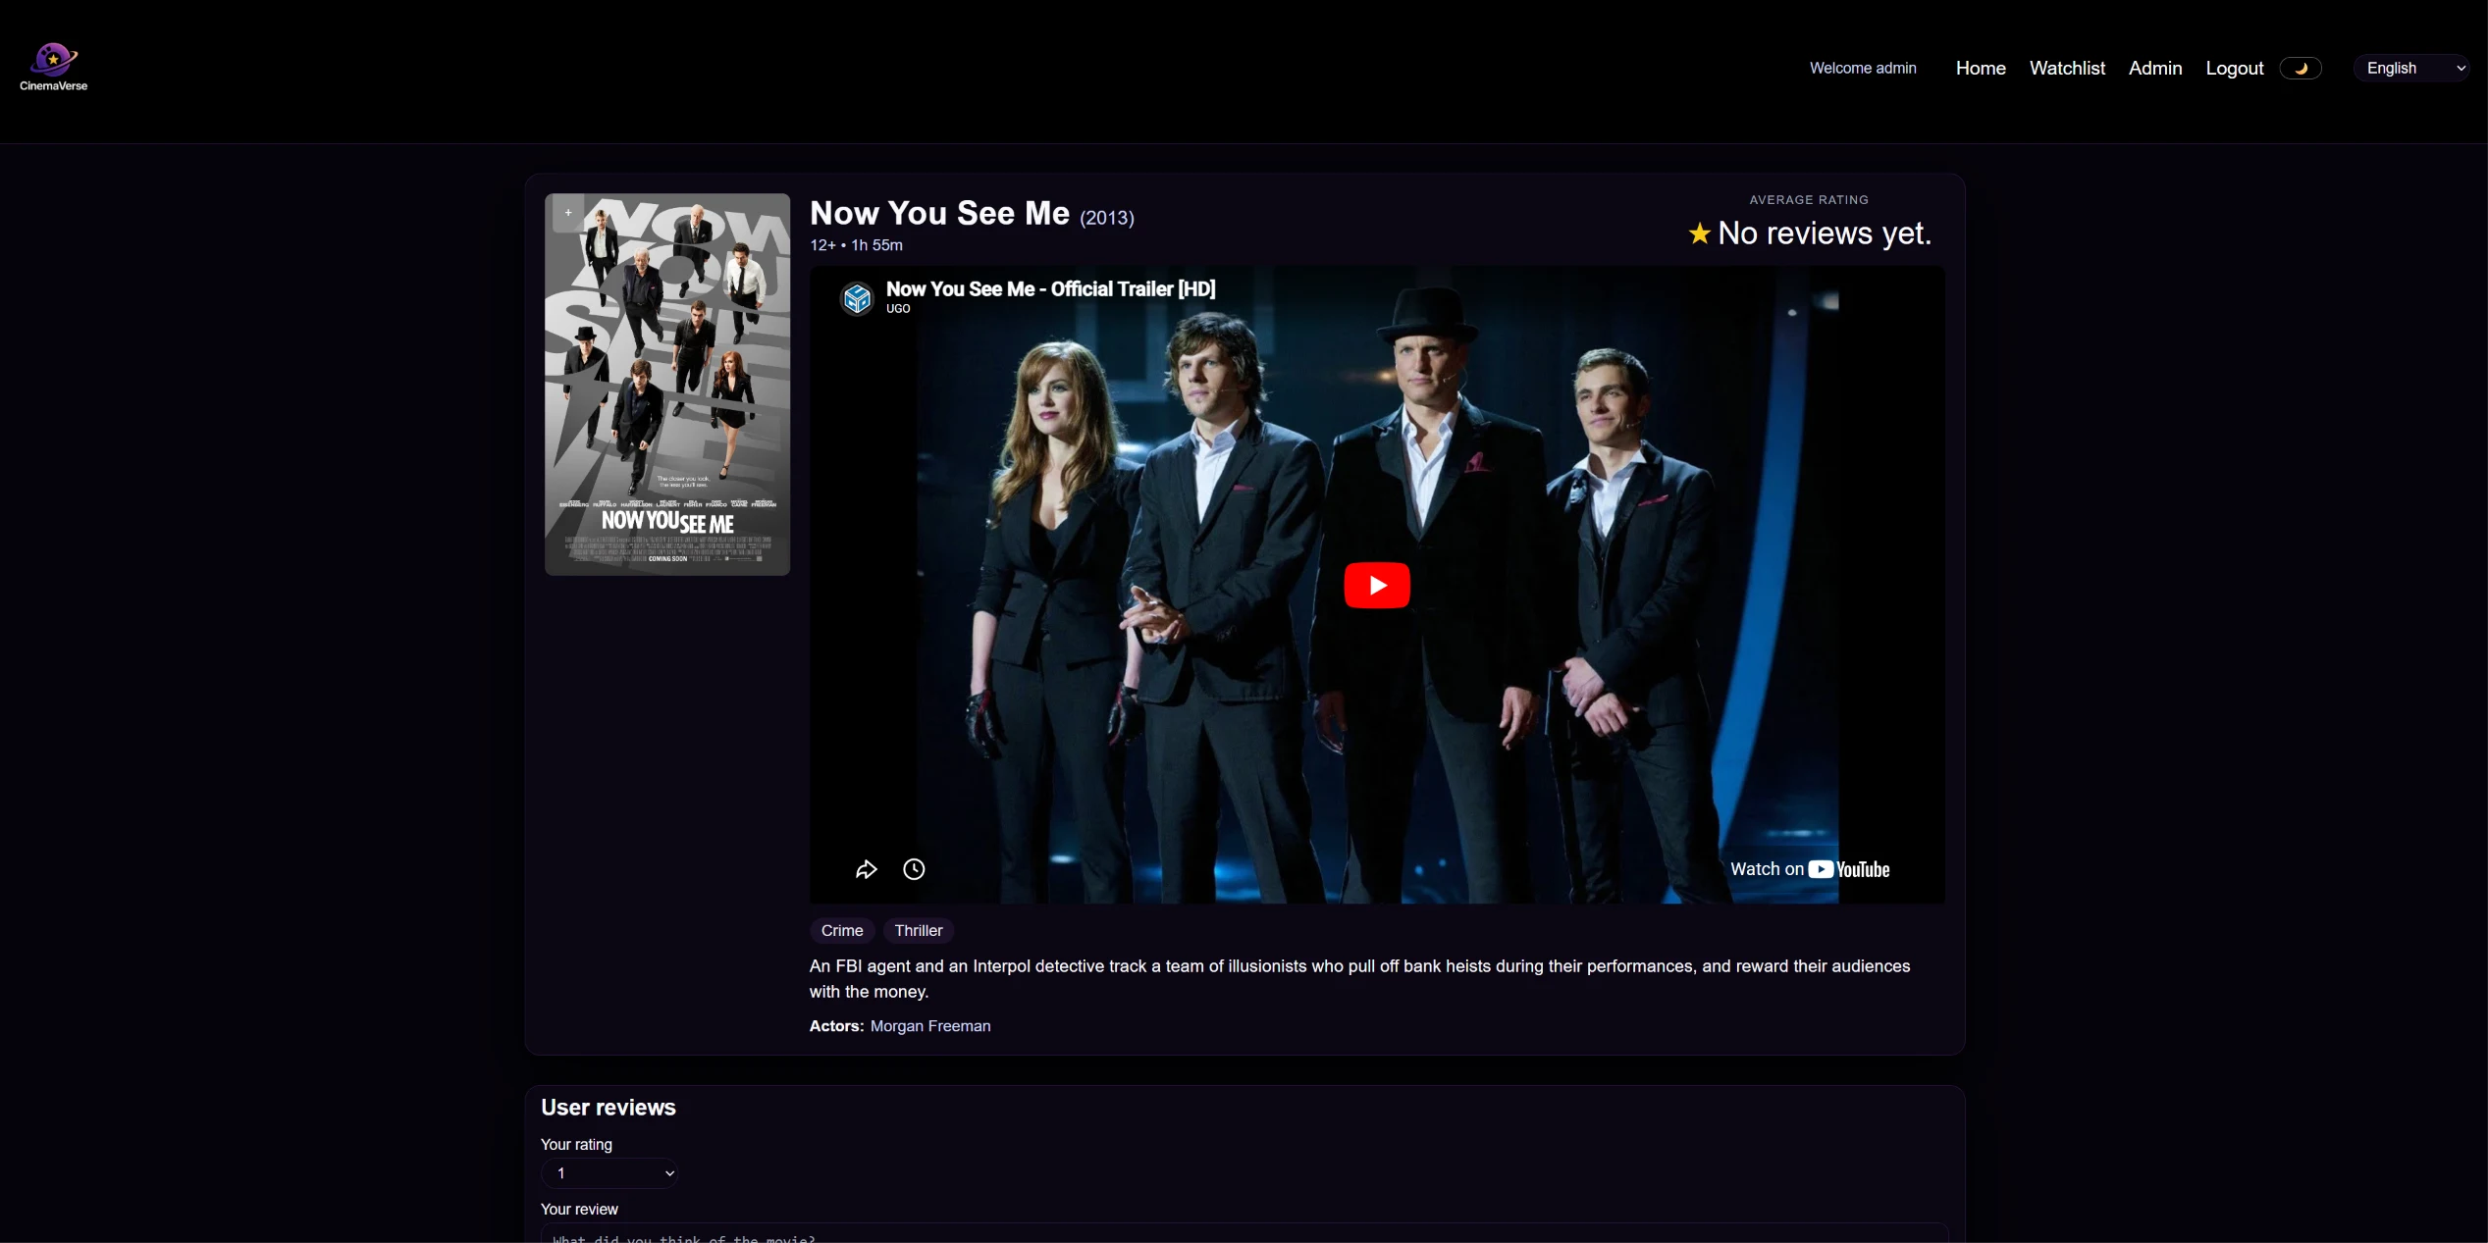Expand the Your rating dropdown
This screenshot has width=2488, height=1243.
click(609, 1173)
